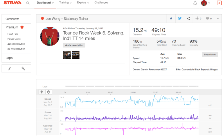Click the share icon
This screenshot has height=138, width=223.
[188, 19]
